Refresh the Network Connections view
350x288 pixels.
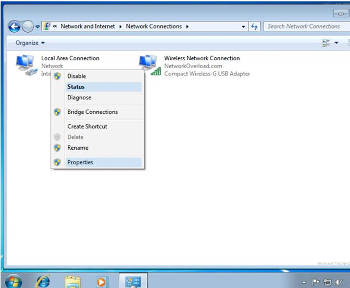pyautogui.click(x=254, y=27)
